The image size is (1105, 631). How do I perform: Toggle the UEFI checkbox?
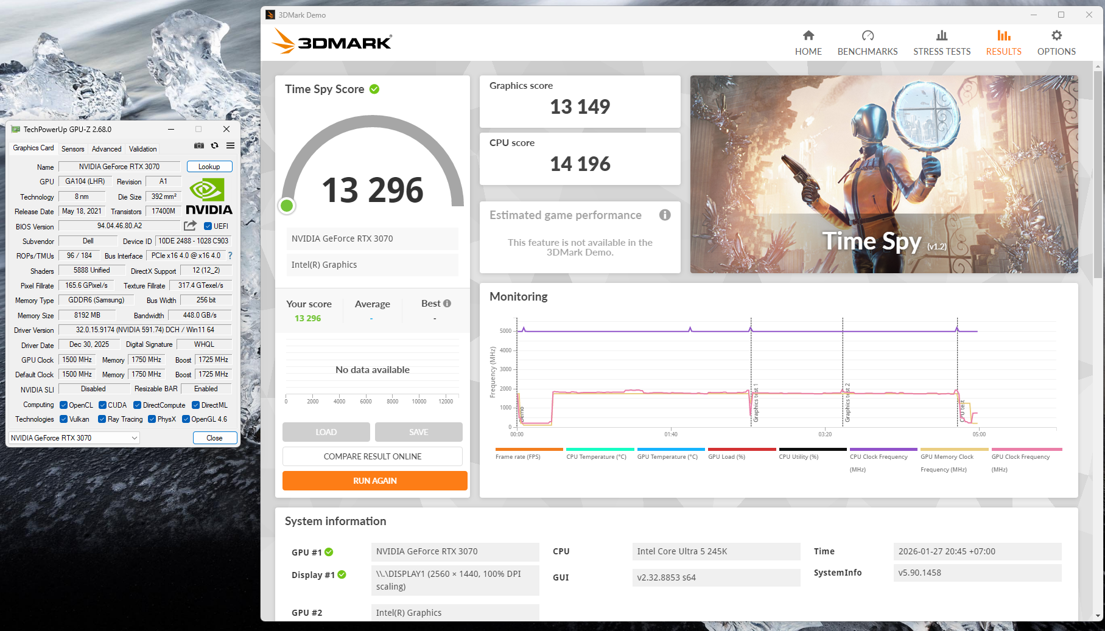tap(208, 226)
